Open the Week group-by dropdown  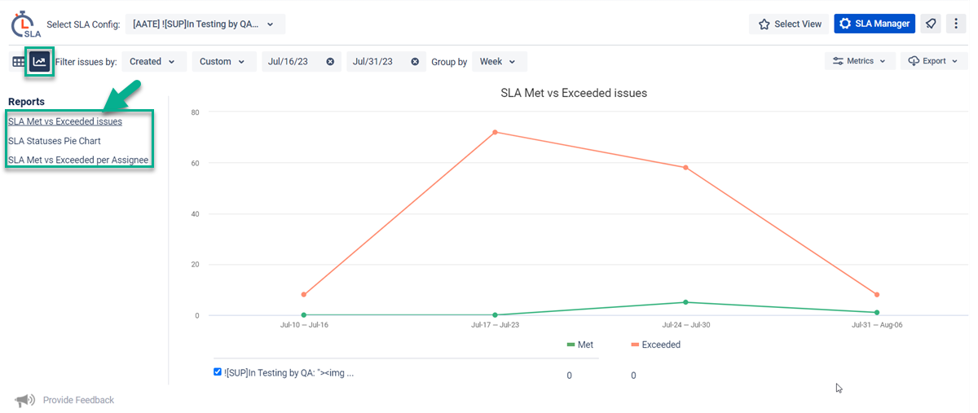click(x=499, y=62)
